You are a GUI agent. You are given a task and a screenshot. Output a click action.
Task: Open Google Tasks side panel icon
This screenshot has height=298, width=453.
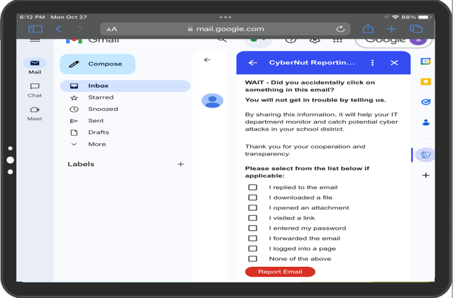point(425,102)
